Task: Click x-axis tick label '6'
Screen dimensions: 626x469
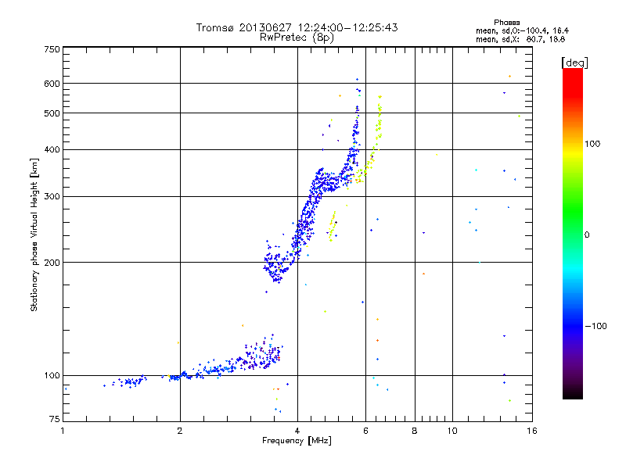Action: tap(365, 431)
